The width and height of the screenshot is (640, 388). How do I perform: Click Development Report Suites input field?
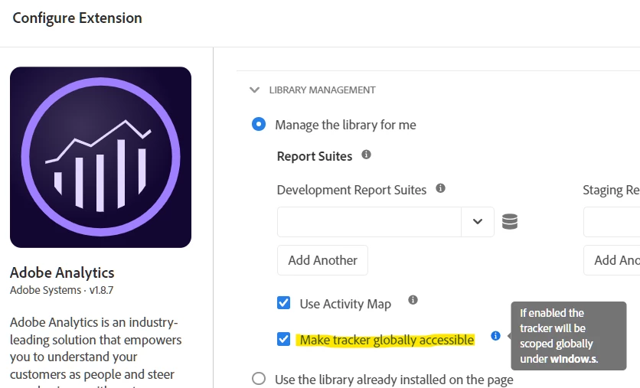tap(370, 221)
